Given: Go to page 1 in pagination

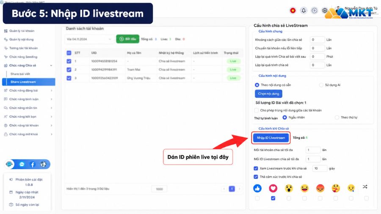Looking at the screenshot, I should (x=232, y=189).
